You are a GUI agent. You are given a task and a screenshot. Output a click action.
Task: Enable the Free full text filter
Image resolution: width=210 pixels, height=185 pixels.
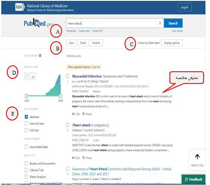pos(26,123)
